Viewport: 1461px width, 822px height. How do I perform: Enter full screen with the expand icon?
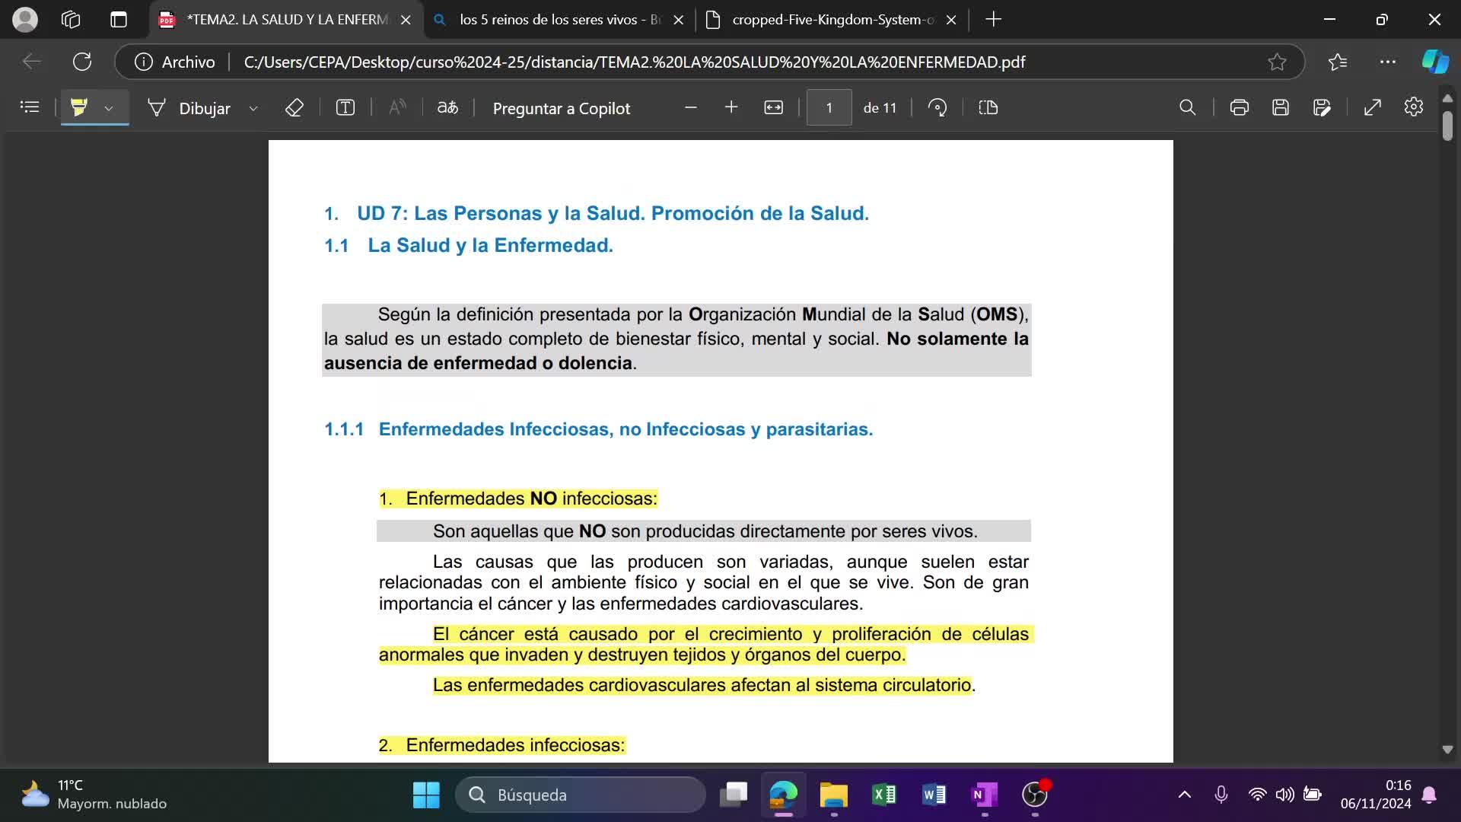click(1372, 108)
